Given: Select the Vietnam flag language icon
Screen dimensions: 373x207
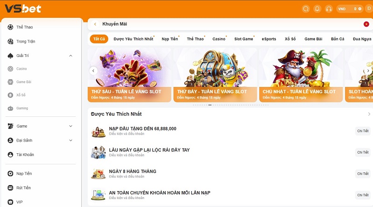Looking at the screenshot, I should pos(366,24).
